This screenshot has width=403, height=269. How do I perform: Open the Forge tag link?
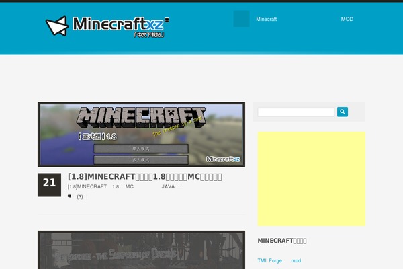click(275, 260)
